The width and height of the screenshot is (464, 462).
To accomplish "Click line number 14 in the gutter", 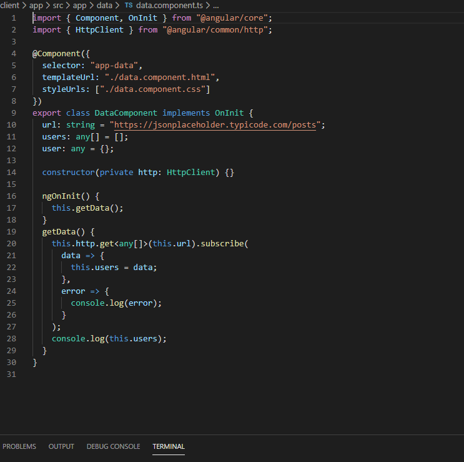I will (12, 173).
